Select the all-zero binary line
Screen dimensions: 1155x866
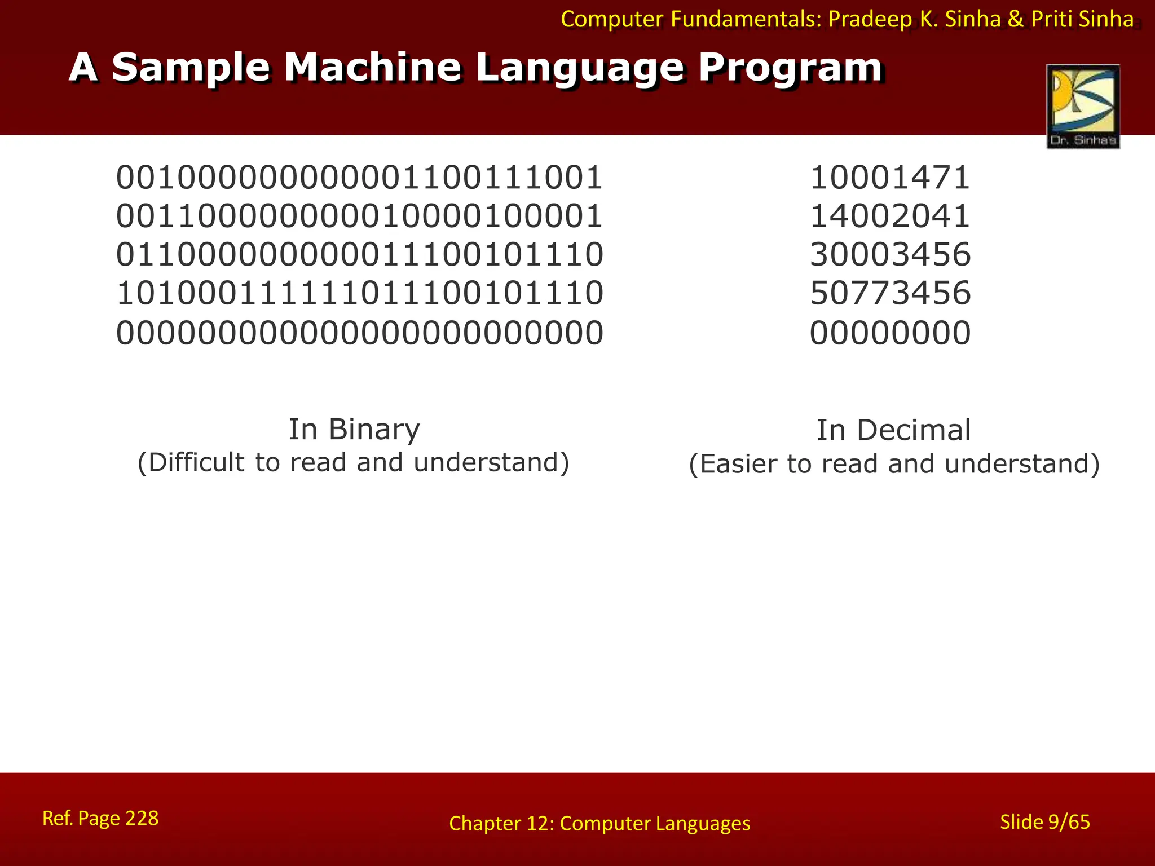(x=360, y=333)
